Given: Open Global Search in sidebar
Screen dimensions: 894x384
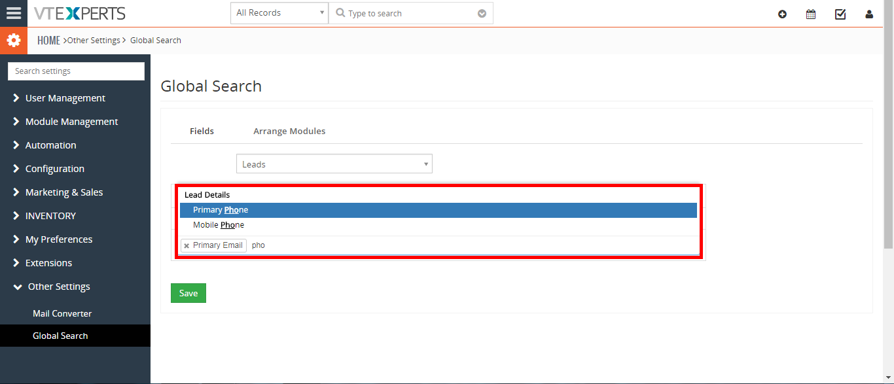Looking at the screenshot, I should [x=75, y=336].
